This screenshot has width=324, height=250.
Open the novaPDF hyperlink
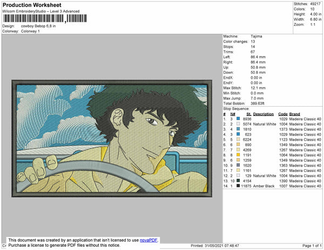click(148, 240)
